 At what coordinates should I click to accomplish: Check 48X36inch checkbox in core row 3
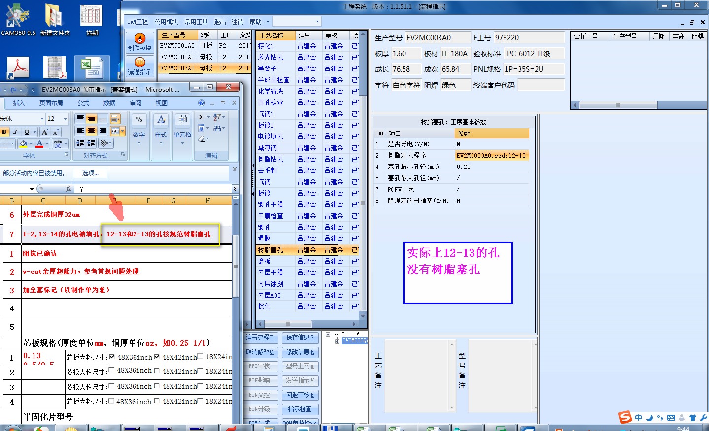click(x=111, y=386)
